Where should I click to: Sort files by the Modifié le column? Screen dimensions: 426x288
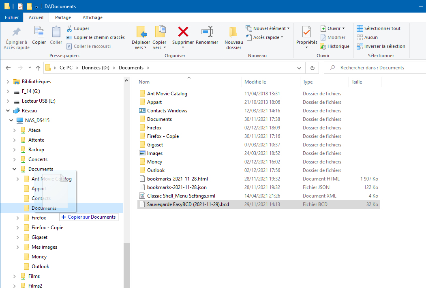click(255, 82)
